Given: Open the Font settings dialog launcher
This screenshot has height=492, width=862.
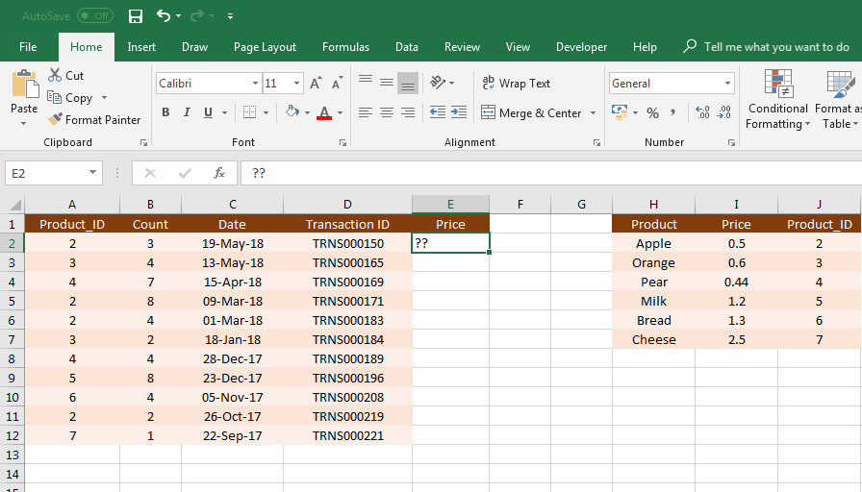Looking at the screenshot, I should point(343,143).
